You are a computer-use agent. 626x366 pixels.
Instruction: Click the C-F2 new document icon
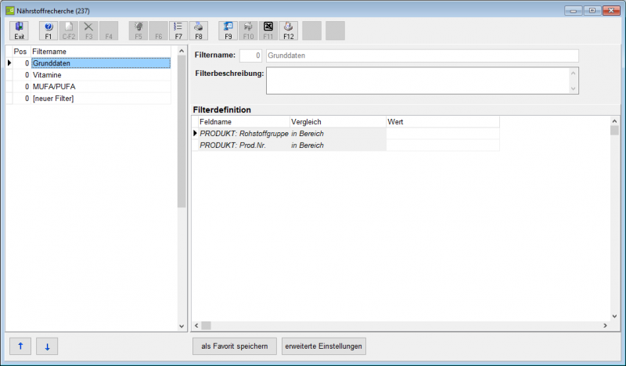[69, 30]
